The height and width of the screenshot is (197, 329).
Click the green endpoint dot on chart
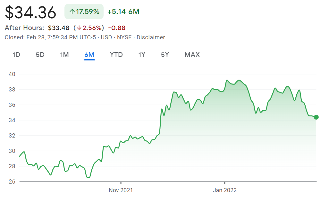point(316,117)
